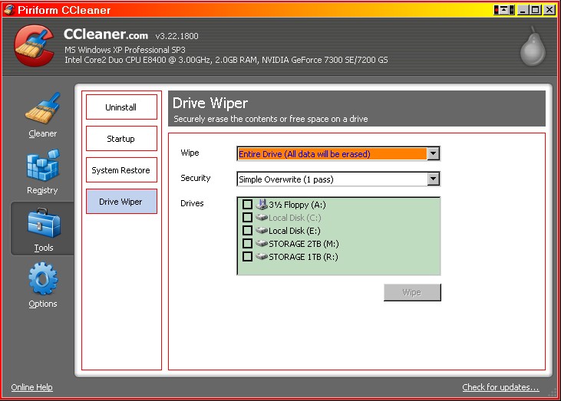This screenshot has width=561, height=401.
Task: Click the CCleaner logo in header
Action: click(x=34, y=45)
